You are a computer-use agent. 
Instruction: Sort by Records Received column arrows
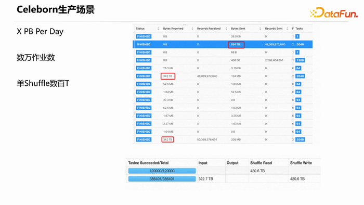(226, 29)
